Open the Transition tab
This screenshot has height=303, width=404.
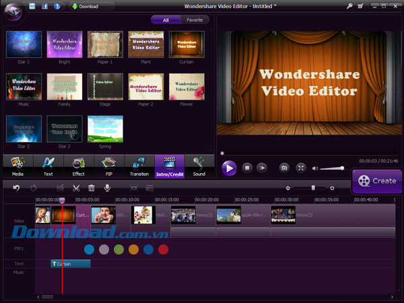point(139,166)
